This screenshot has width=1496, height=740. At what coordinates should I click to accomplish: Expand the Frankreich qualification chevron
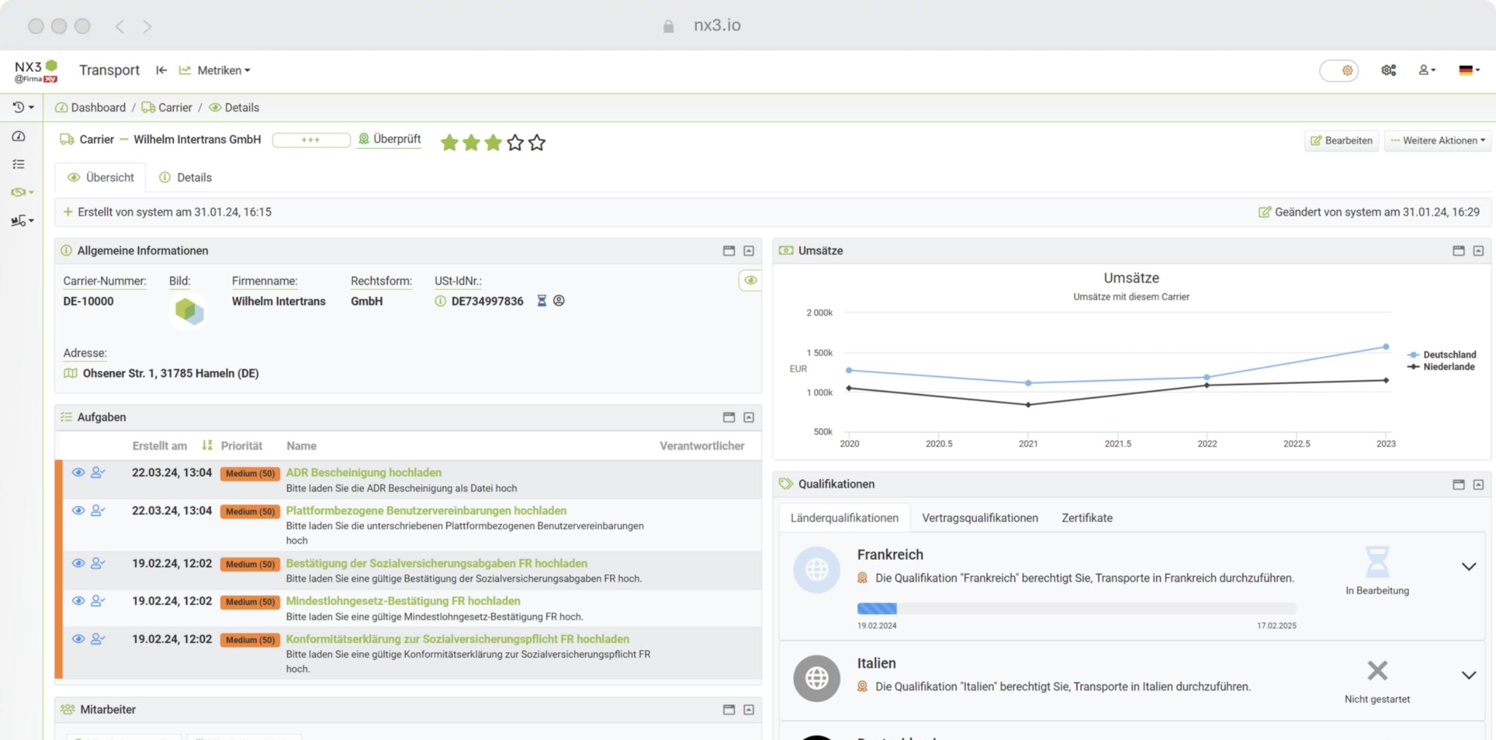tap(1468, 566)
